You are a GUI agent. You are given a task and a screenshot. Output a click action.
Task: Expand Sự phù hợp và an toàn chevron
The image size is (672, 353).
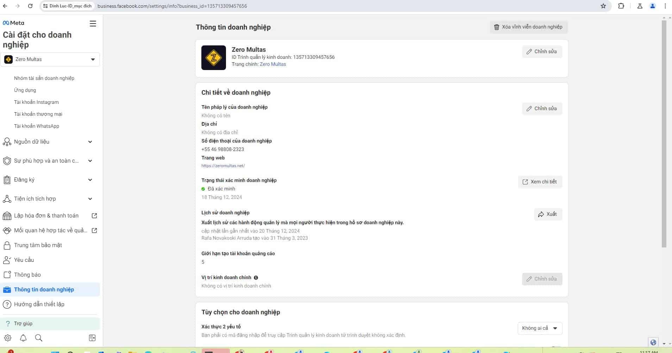(90, 161)
